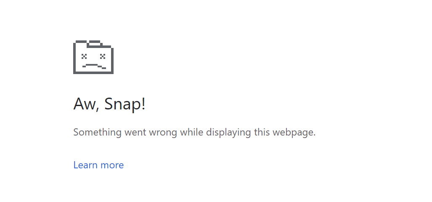The height and width of the screenshot is (202, 432).
Task: Select the Aw, Snap! heading
Action: pos(109,104)
